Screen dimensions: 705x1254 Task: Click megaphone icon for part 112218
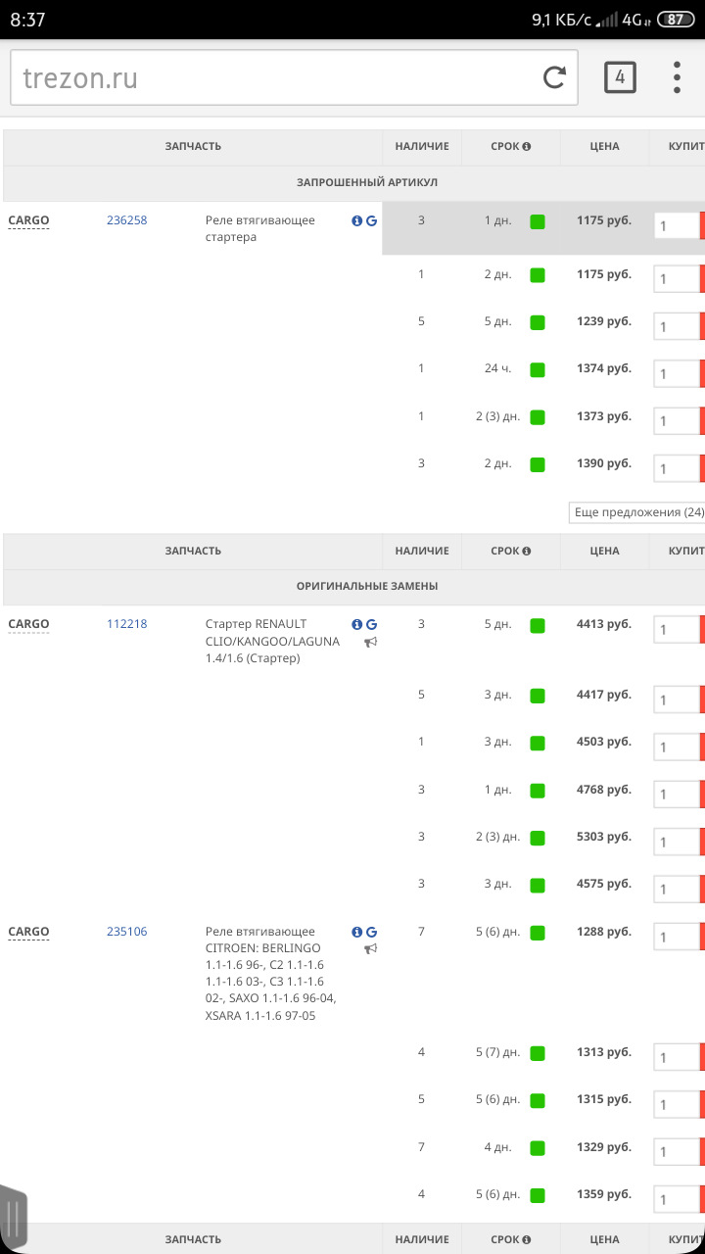point(371,643)
